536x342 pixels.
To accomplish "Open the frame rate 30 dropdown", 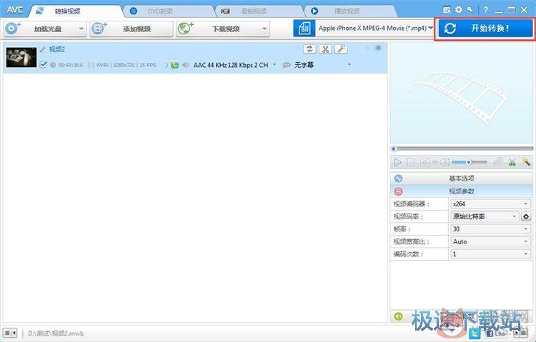I will (x=490, y=229).
